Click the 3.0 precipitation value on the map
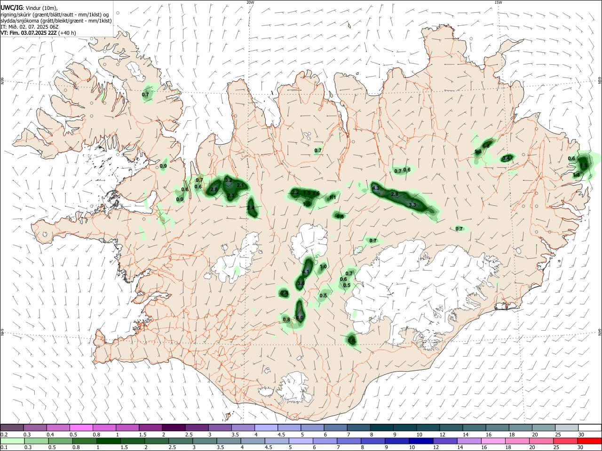The width and height of the screenshot is (602, 451). 301,284
